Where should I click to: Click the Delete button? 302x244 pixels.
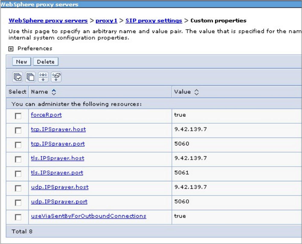[46, 62]
